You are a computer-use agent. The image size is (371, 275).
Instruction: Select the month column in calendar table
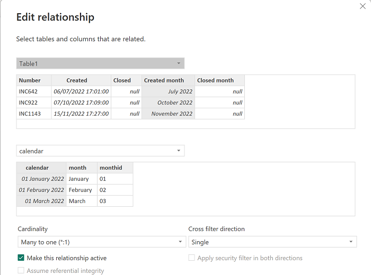click(x=77, y=168)
